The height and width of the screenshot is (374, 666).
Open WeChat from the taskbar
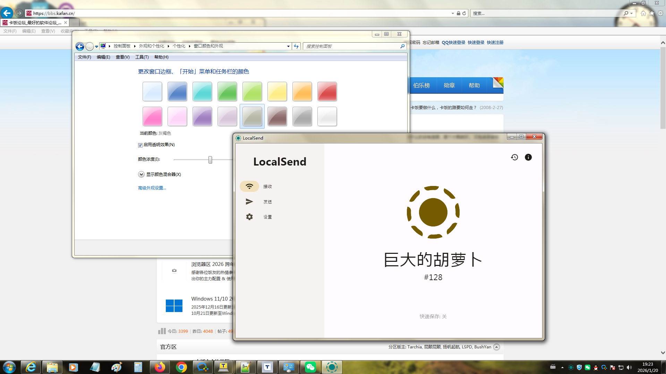310,367
